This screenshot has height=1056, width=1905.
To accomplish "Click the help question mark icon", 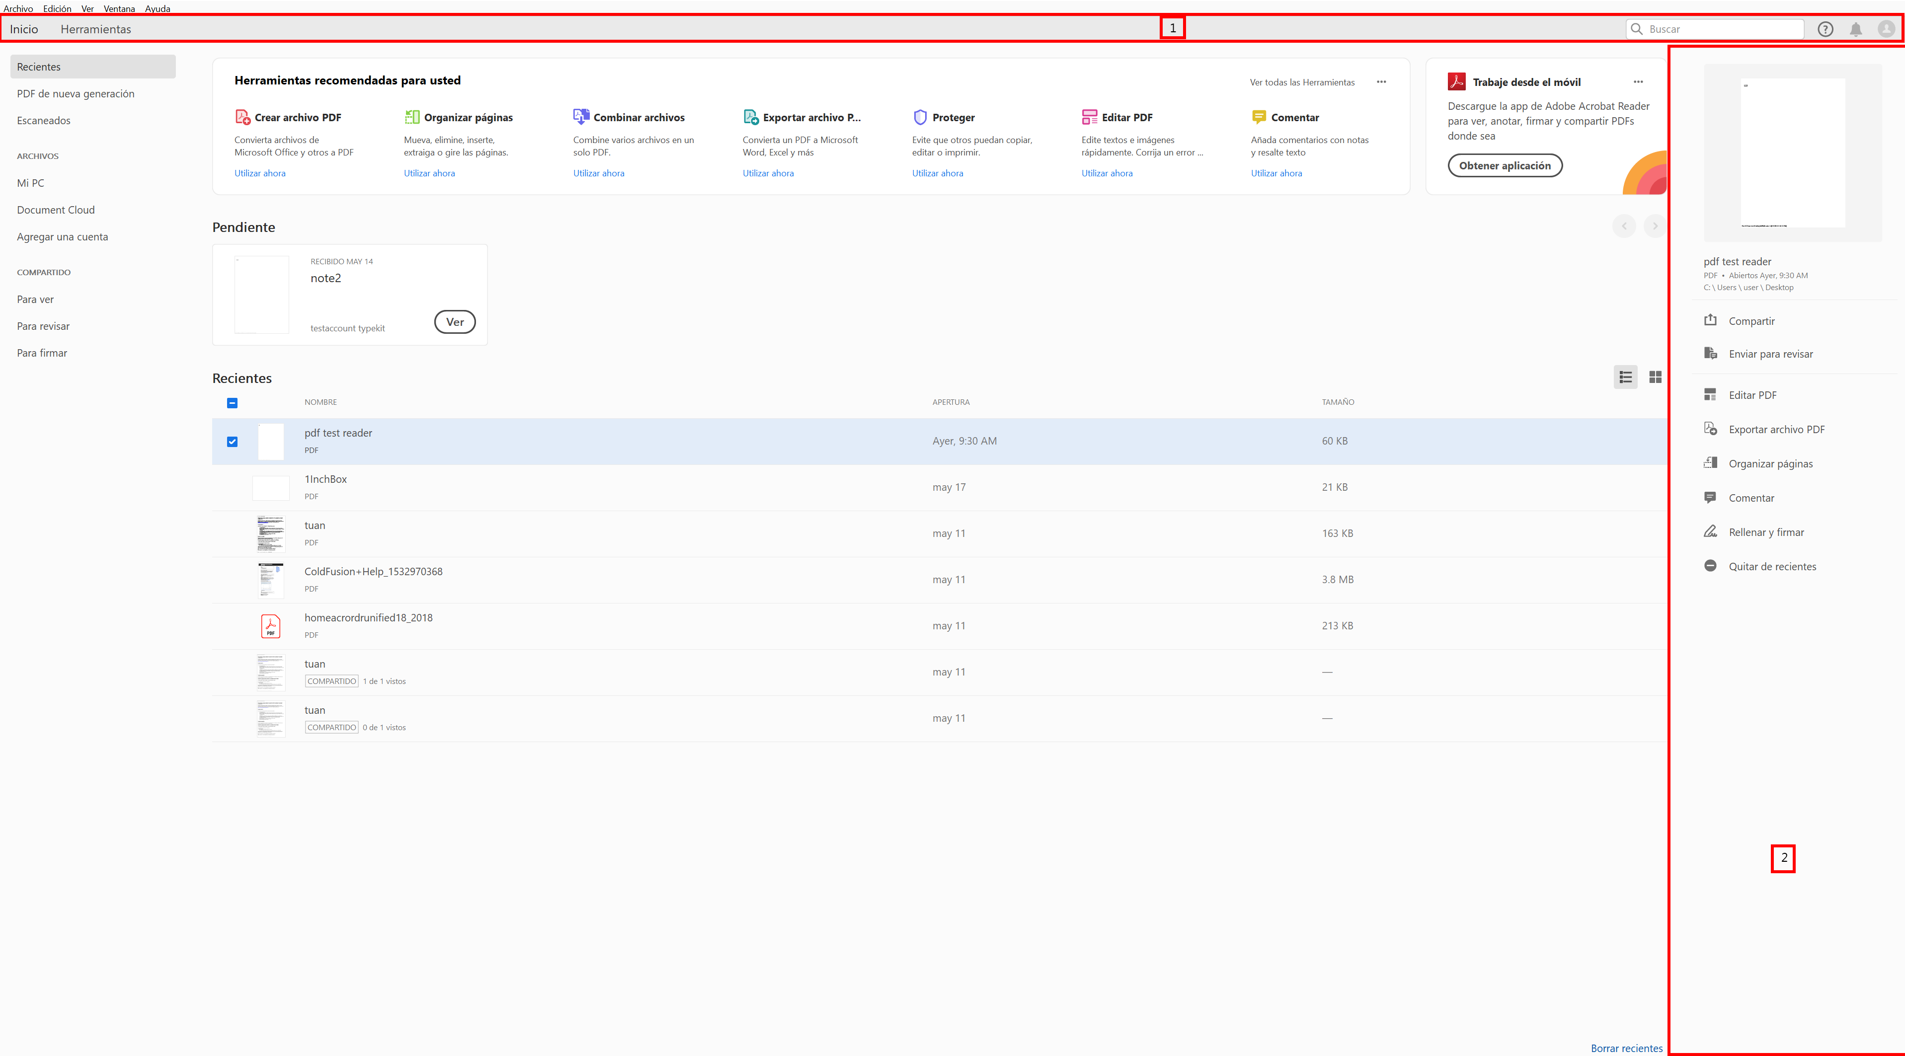I will pos(1825,29).
